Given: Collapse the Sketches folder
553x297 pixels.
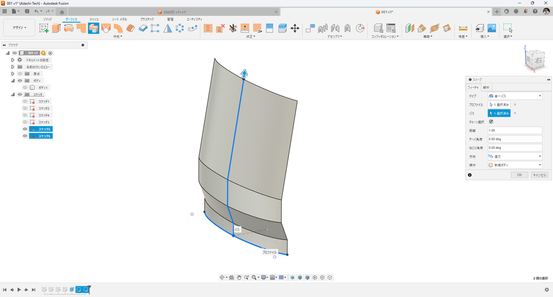Looking at the screenshot, I should coord(13,95).
